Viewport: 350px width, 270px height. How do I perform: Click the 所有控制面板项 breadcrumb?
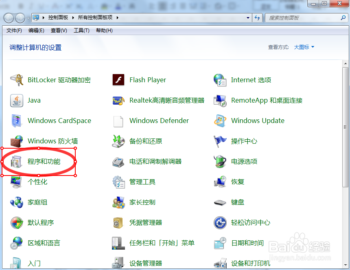(95, 18)
